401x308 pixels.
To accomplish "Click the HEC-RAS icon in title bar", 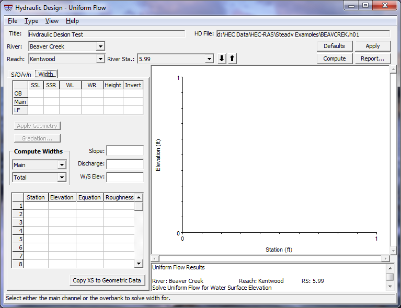I will point(8,8).
